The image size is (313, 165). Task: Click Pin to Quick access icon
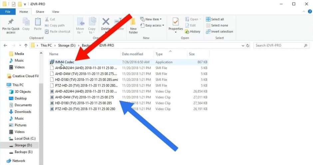click(x=11, y=22)
